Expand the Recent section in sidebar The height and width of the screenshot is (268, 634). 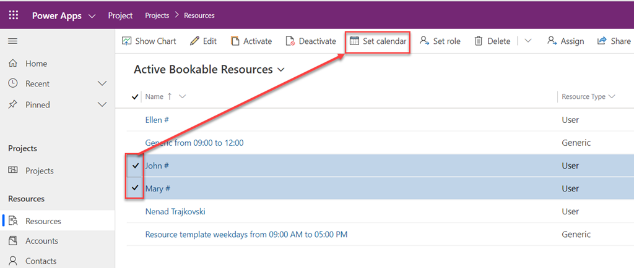103,83
